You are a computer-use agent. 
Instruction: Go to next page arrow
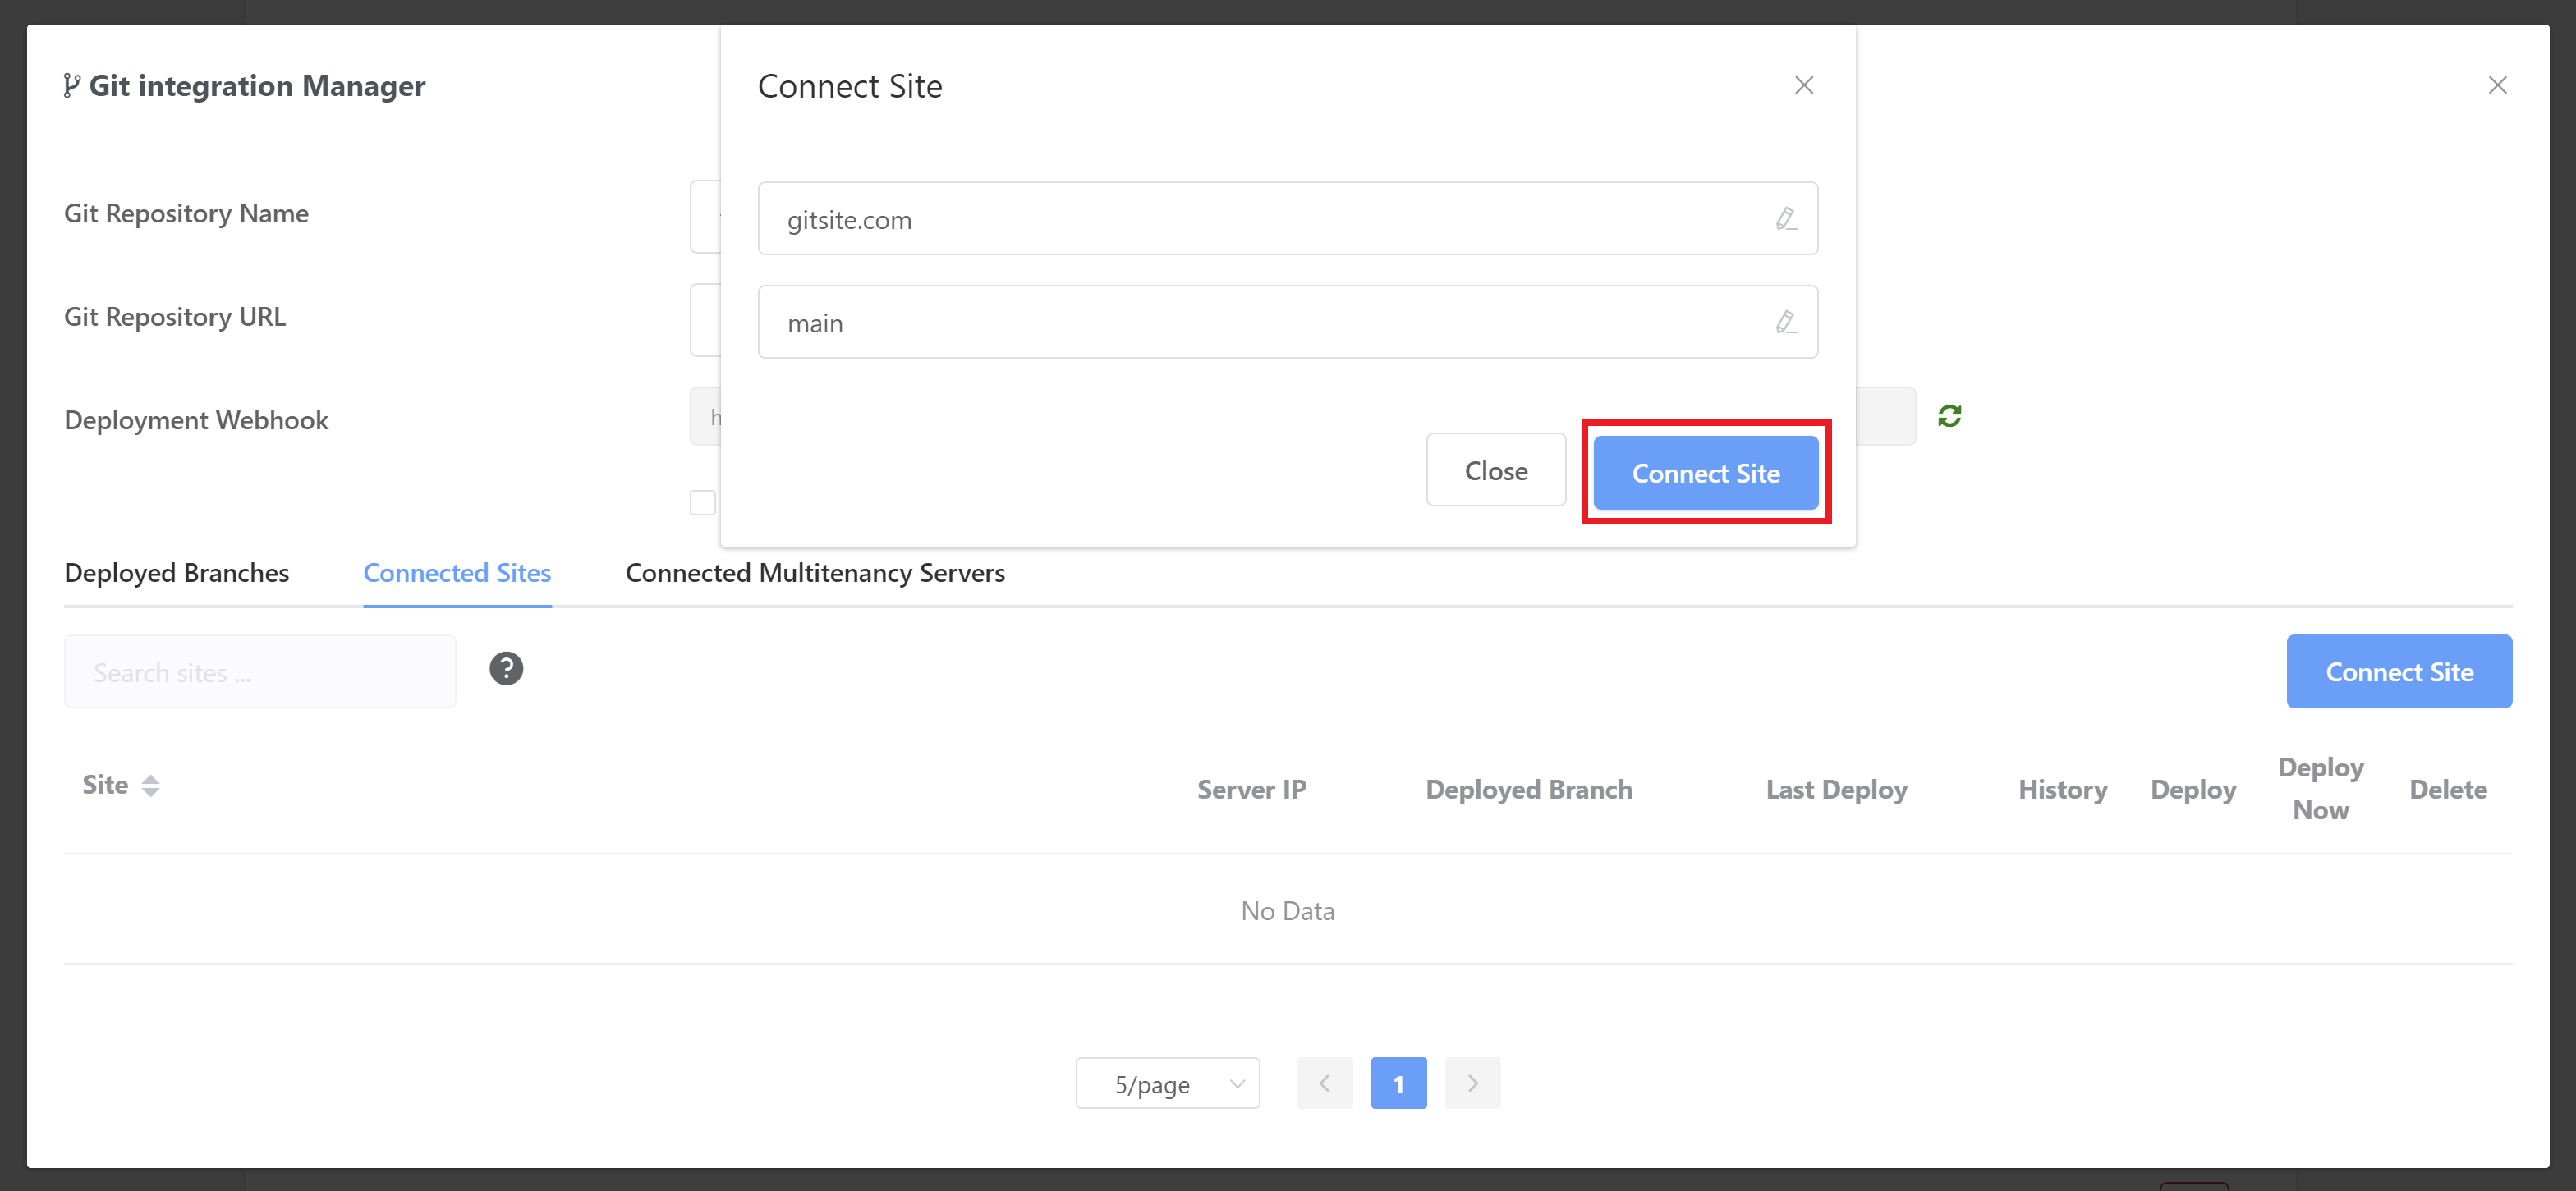tap(1472, 1083)
